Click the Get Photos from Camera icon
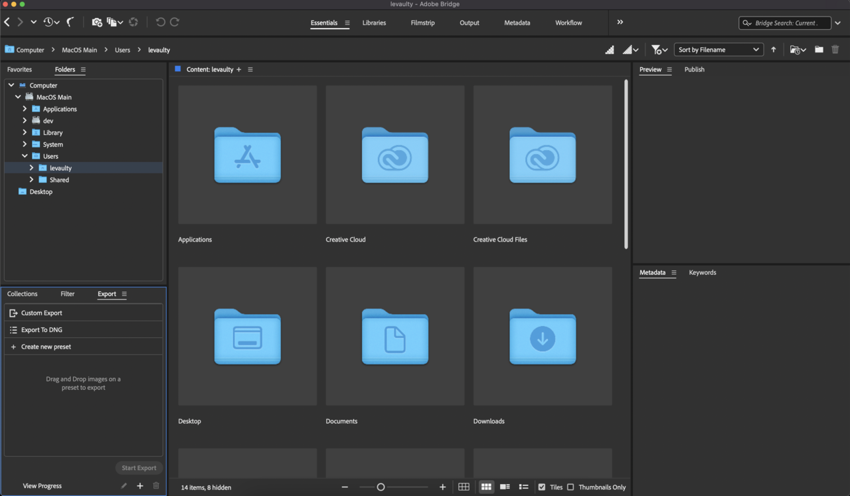 tap(96, 22)
